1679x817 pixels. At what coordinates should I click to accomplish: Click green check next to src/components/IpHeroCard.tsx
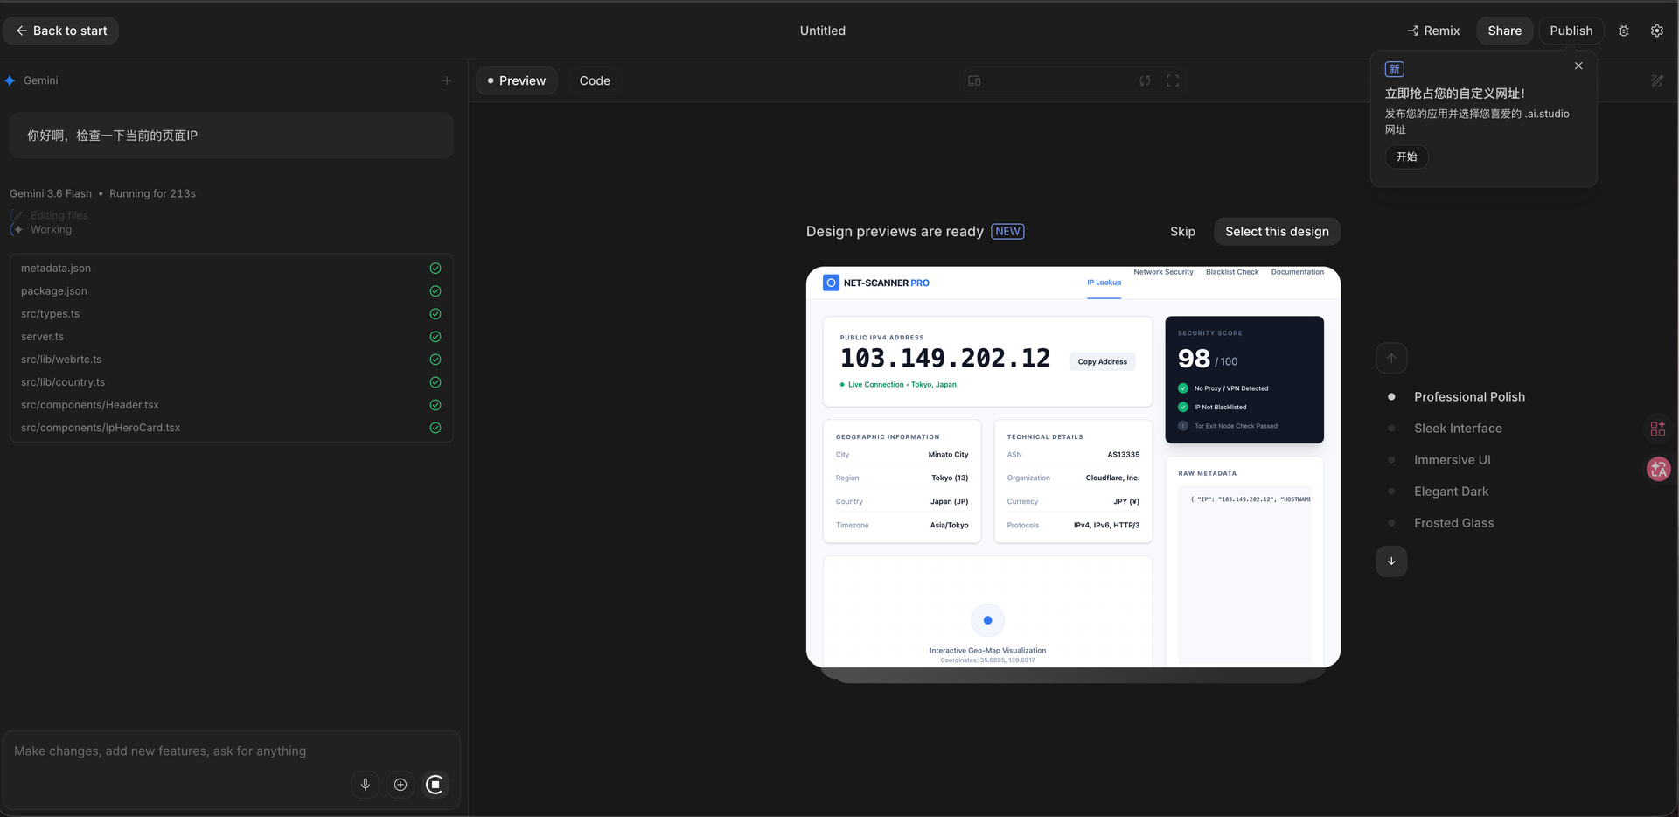[x=435, y=428]
